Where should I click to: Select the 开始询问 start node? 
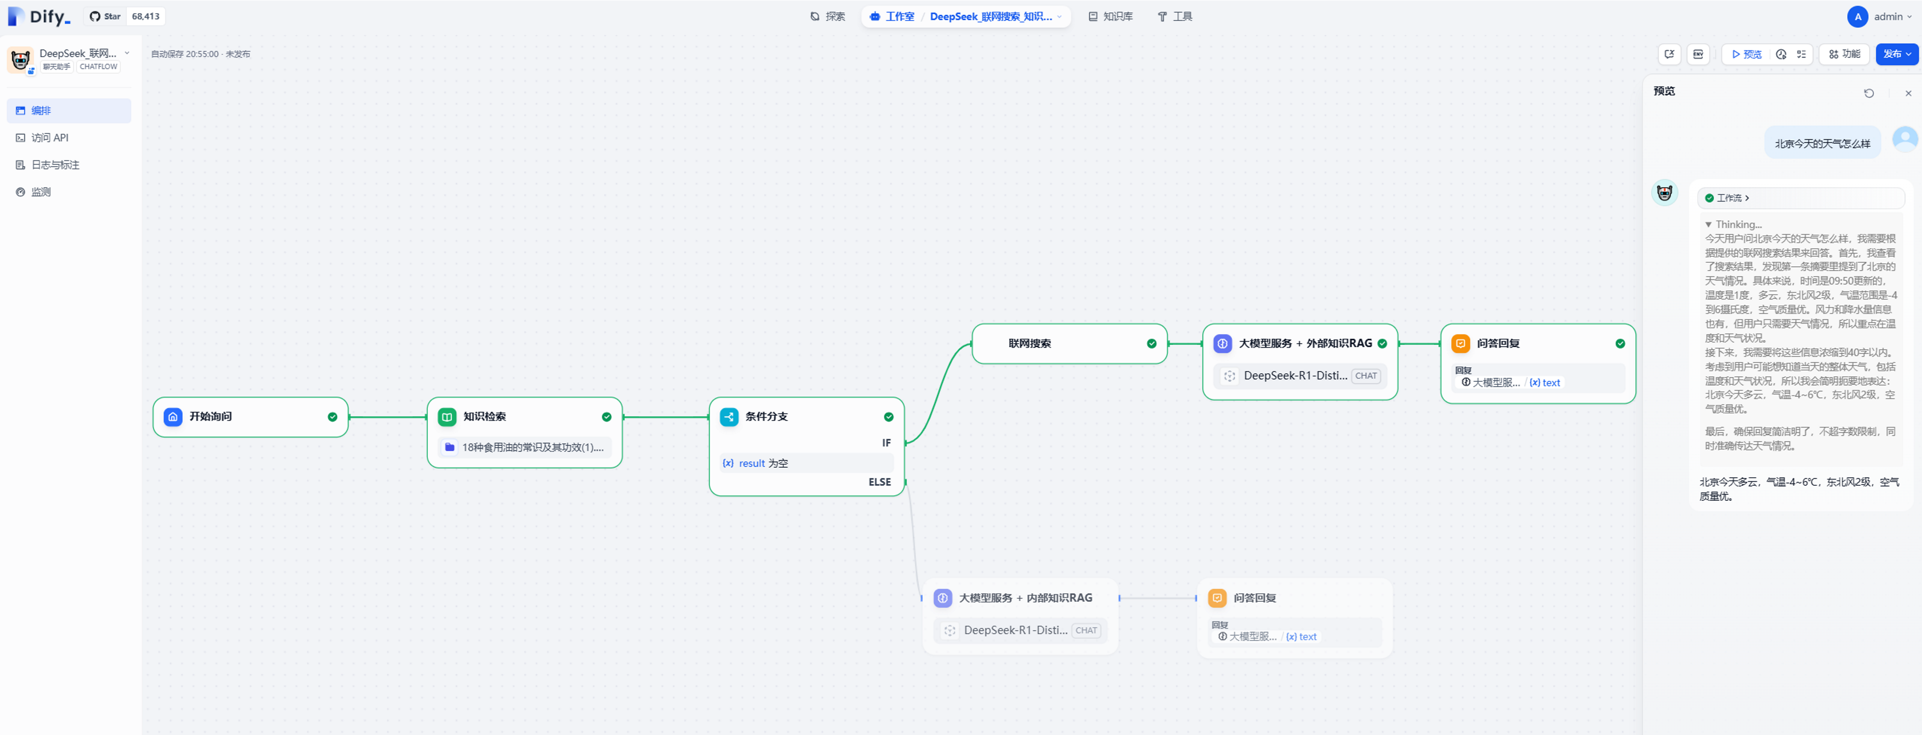coord(251,416)
